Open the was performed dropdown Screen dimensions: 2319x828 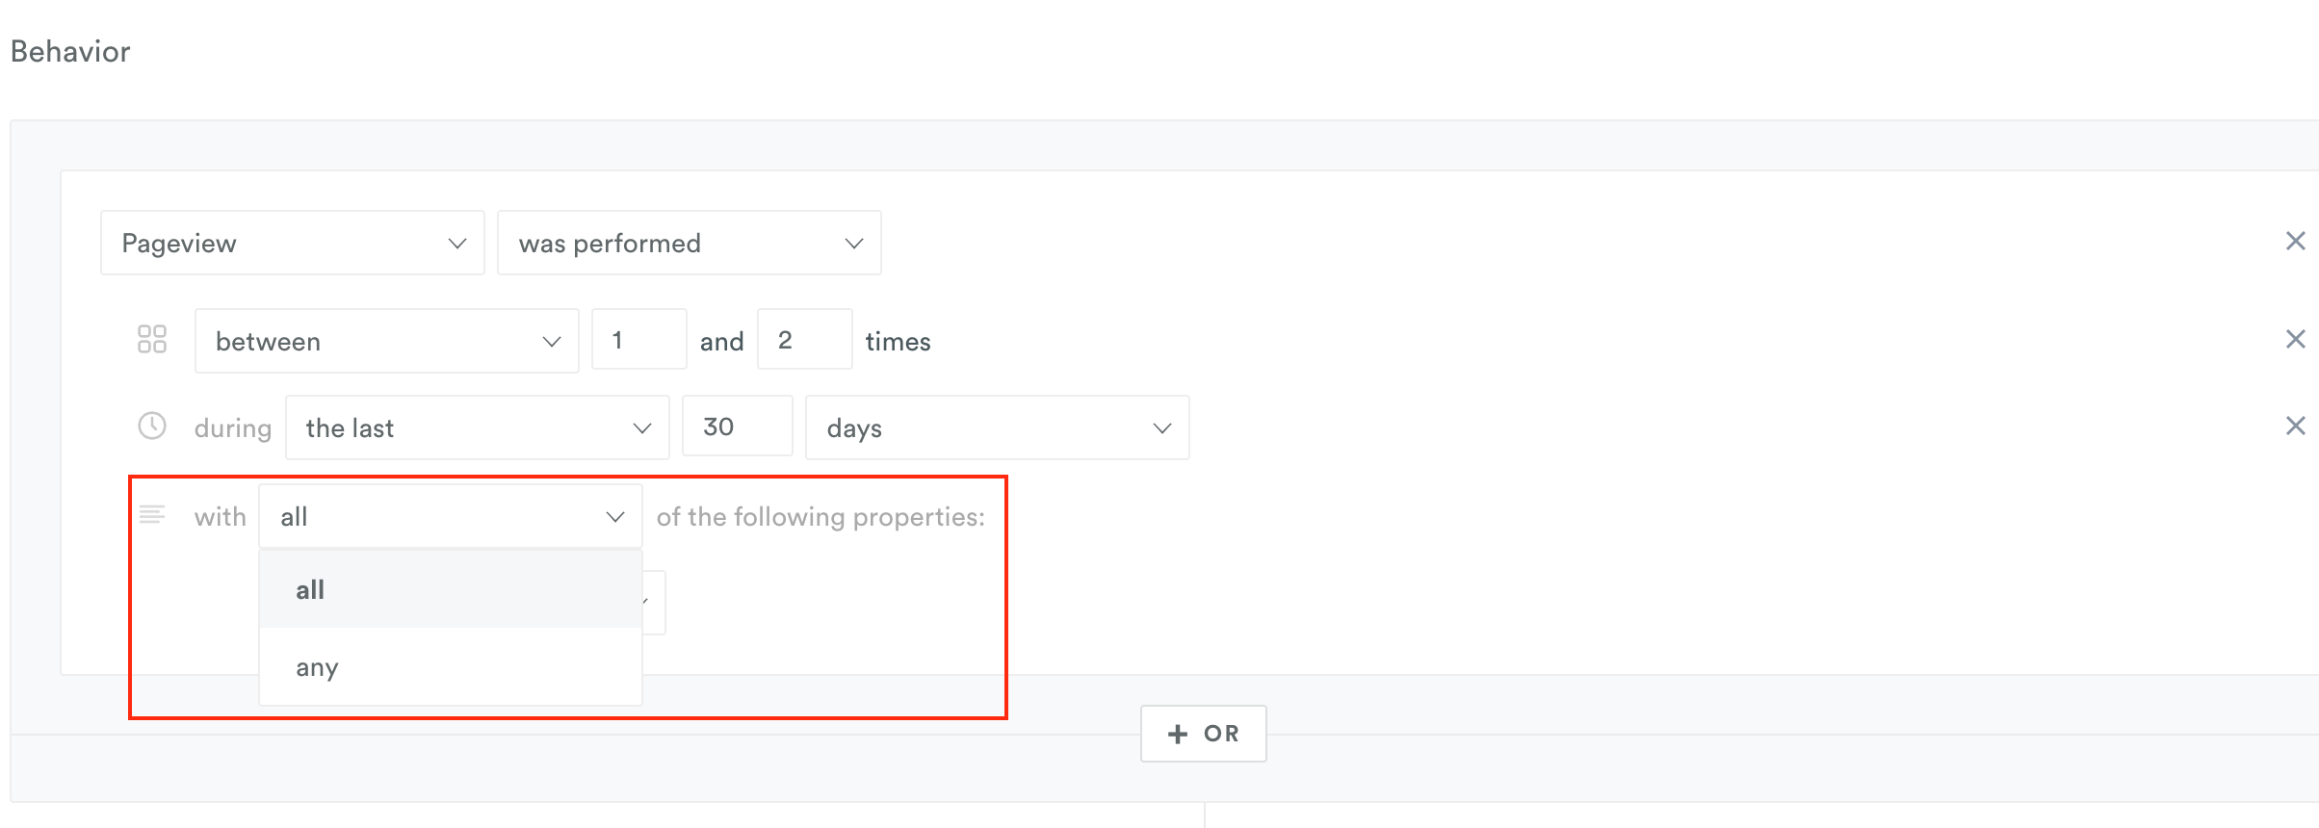[690, 243]
